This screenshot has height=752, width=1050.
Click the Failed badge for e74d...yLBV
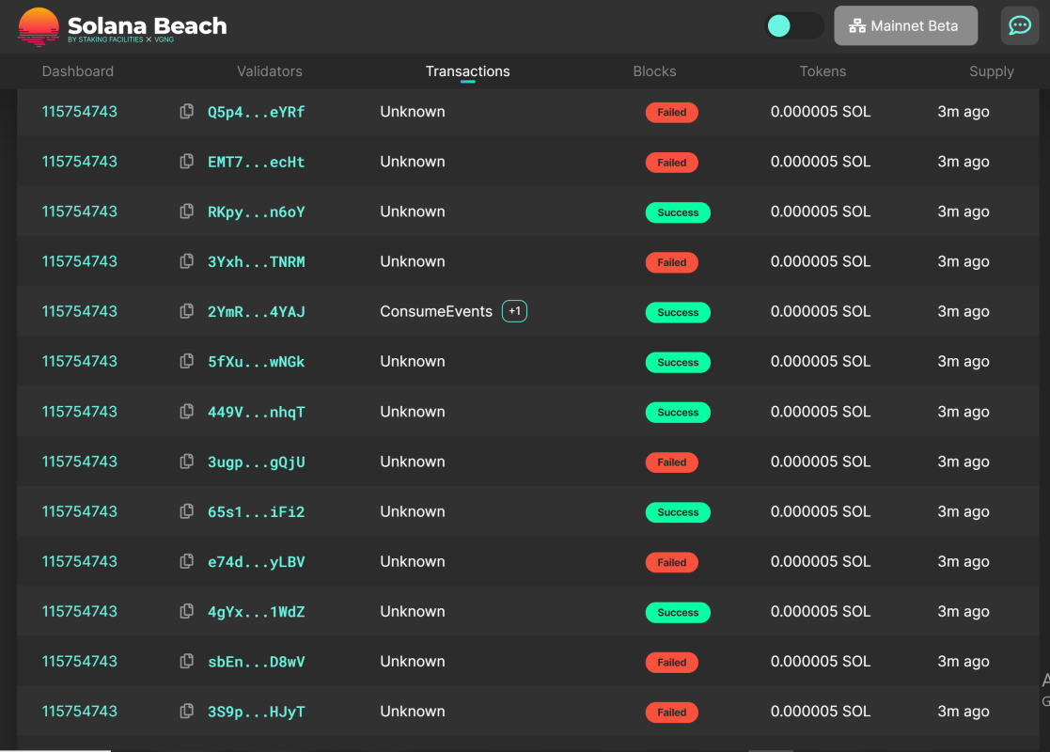tap(671, 562)
